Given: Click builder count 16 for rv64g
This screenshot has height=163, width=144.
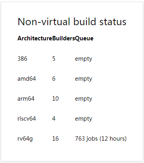Looking at the screenshot, I should [x=55, y=139].
